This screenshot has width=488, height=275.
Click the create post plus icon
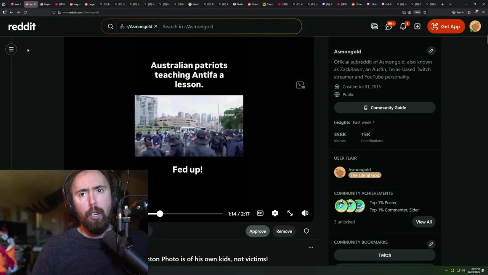coord(417,26)
